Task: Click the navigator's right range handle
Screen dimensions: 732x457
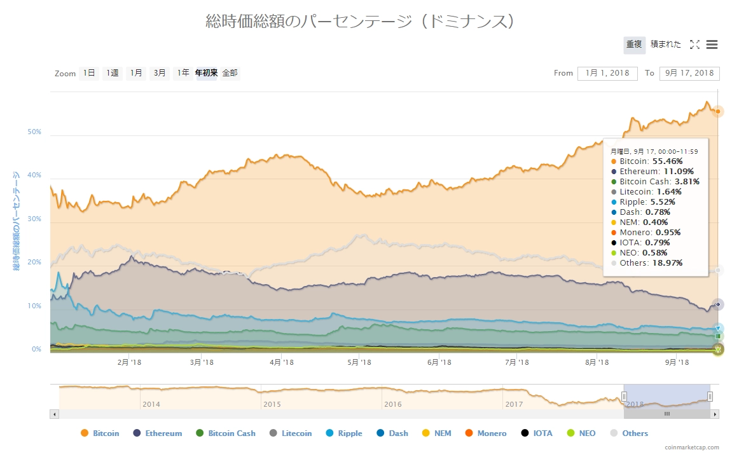Action: [710, 397]
